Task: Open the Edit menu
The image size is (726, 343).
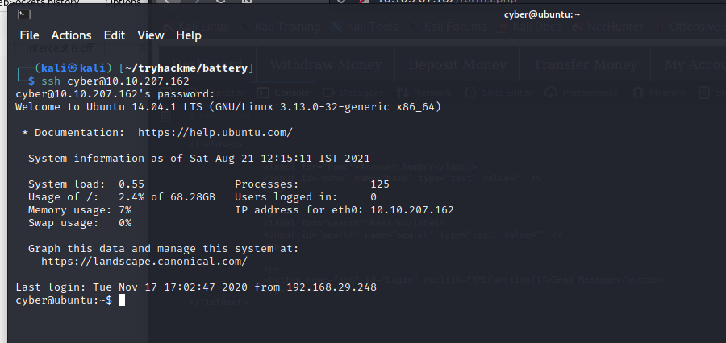Action: tap(115, 35)
